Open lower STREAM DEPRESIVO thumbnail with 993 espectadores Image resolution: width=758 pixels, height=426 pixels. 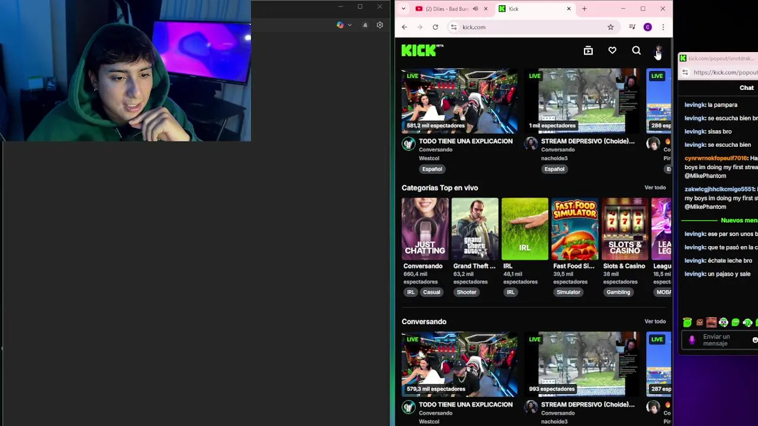point(582,364)
